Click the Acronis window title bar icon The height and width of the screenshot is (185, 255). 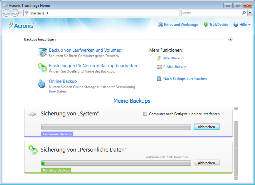click(5, 5)
